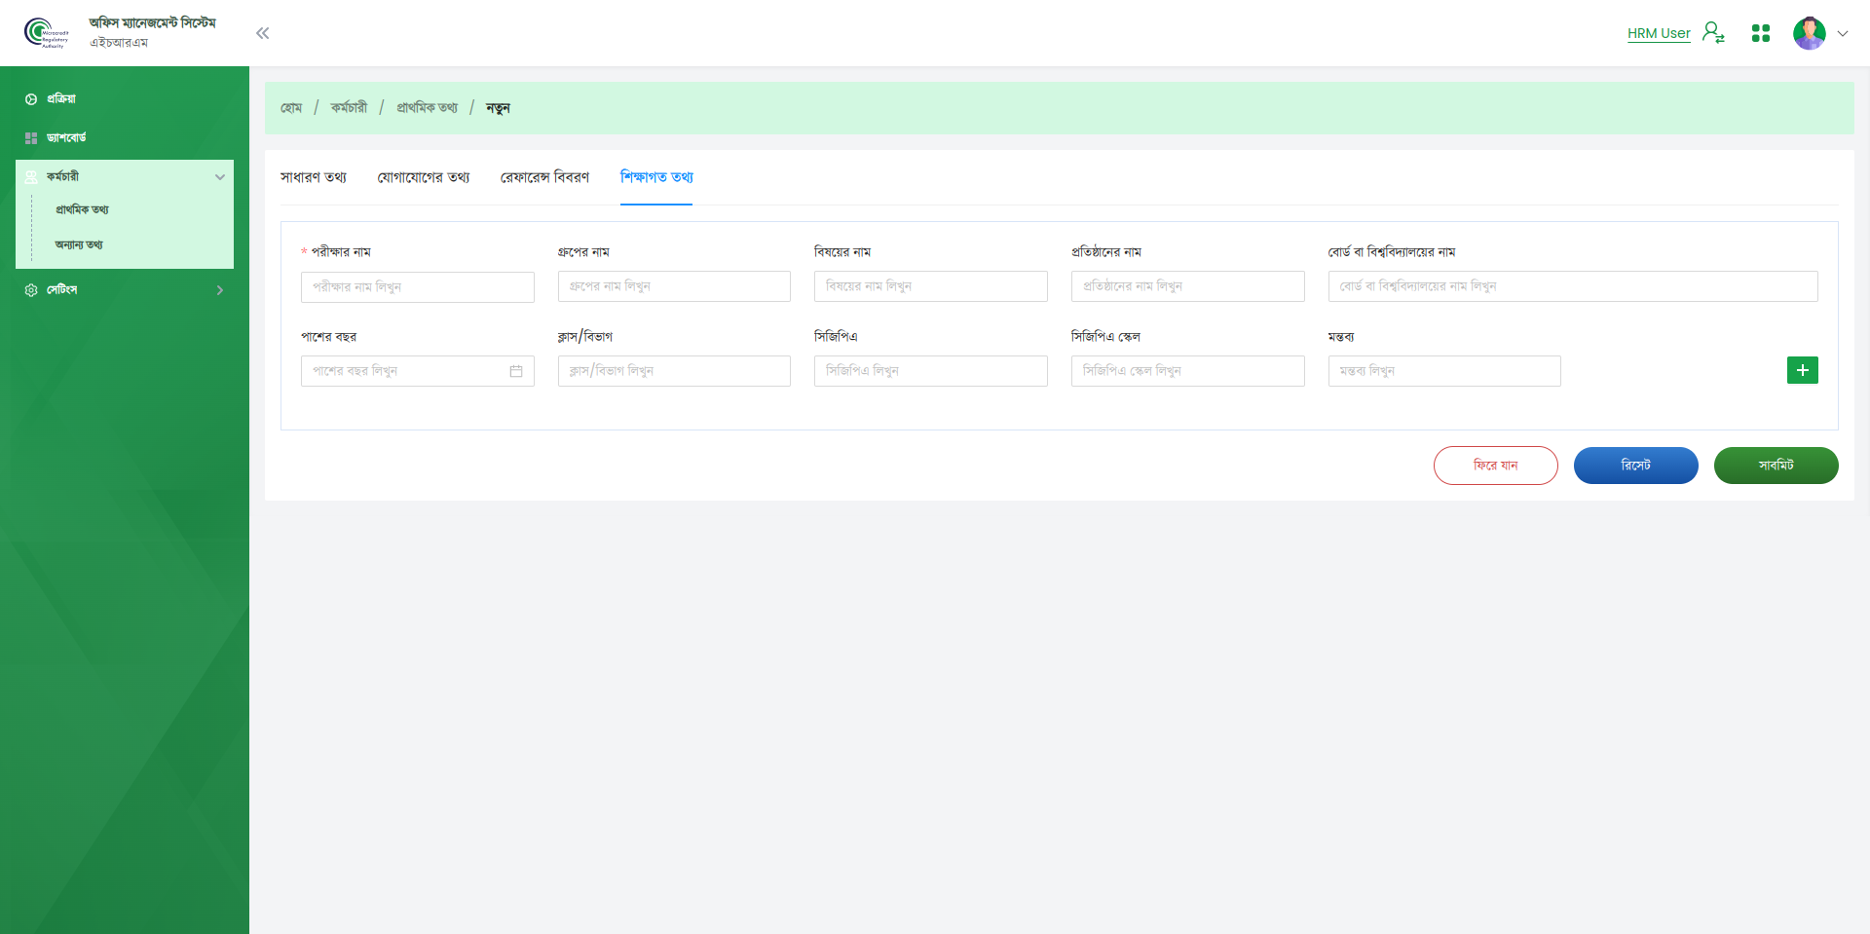Click the সাবমিট button
The height and width of the screenshot is (934, 1870).
pyautogui.click(x=1776, y=466)
